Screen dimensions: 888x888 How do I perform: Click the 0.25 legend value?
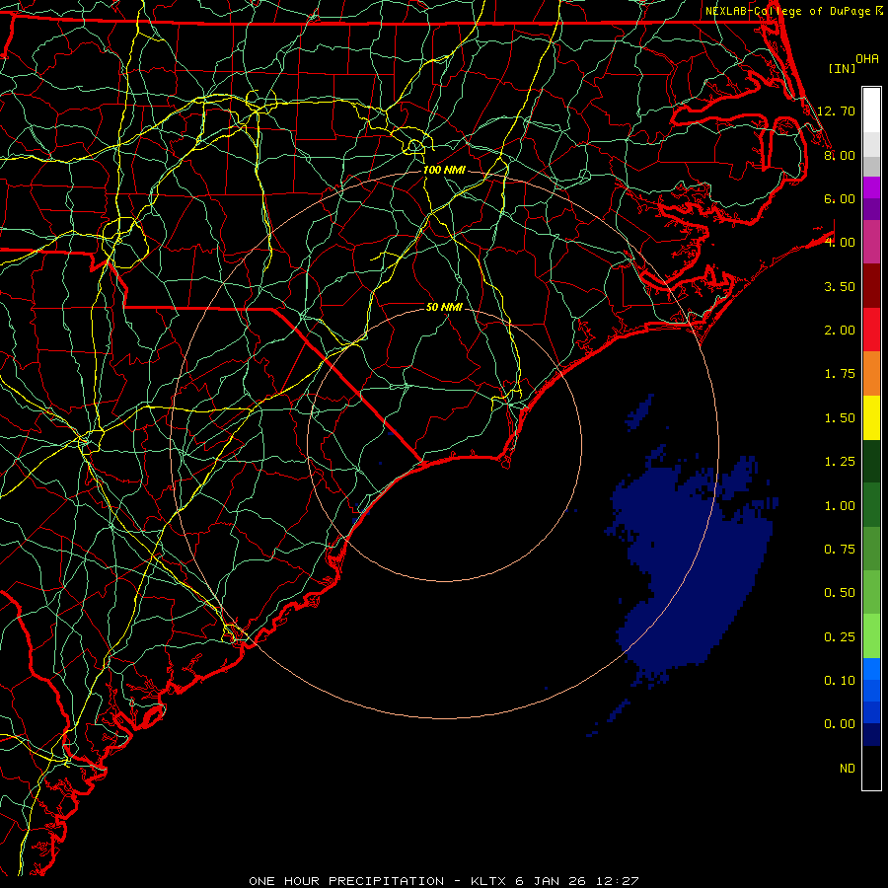point(840,637)
